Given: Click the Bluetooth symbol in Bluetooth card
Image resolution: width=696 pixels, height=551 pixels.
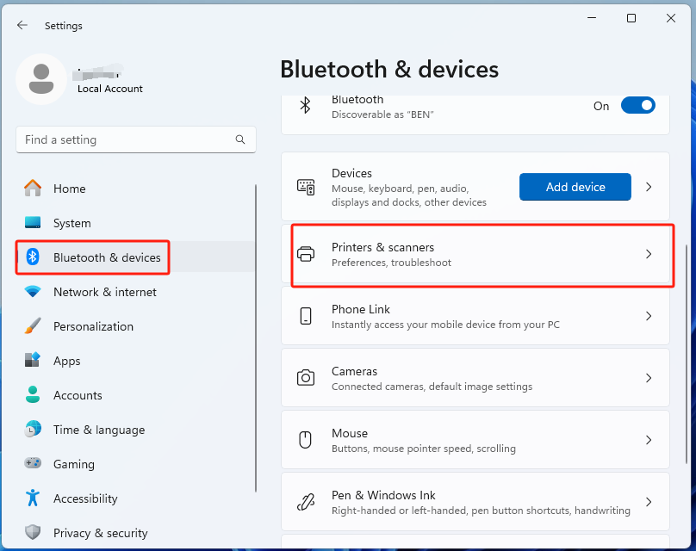Looking at the screenshot, I should tap(305, 106).
